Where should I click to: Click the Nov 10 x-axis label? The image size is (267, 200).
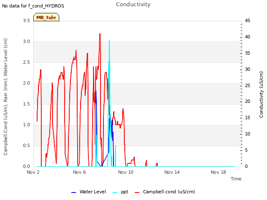point(126,172)
